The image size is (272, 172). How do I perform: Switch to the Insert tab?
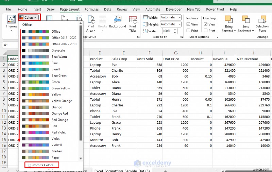pos(37,10)
